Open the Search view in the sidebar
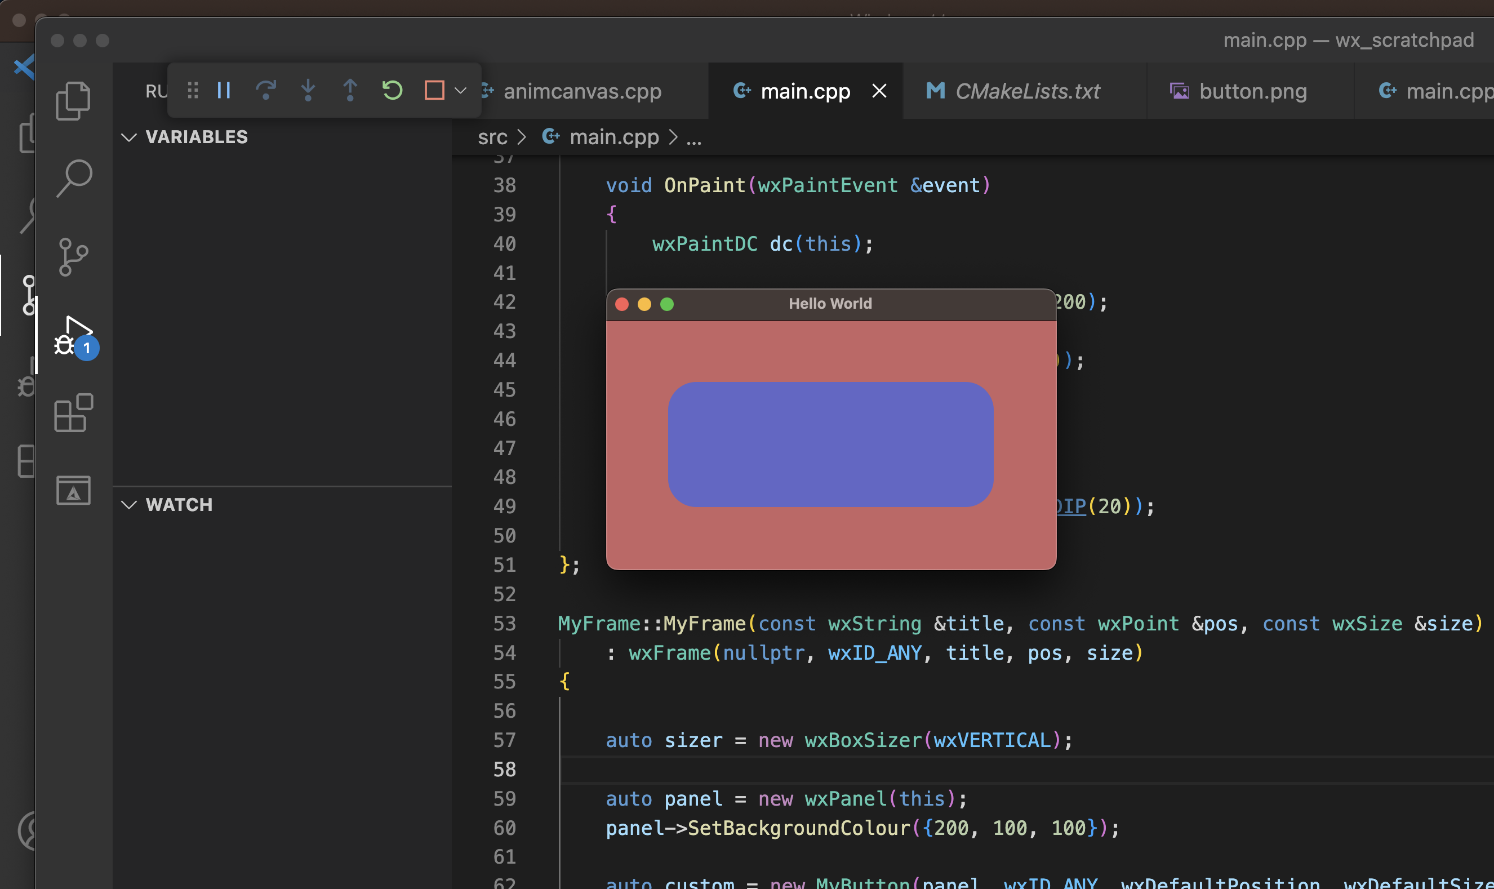 click(x=73, y=176)
